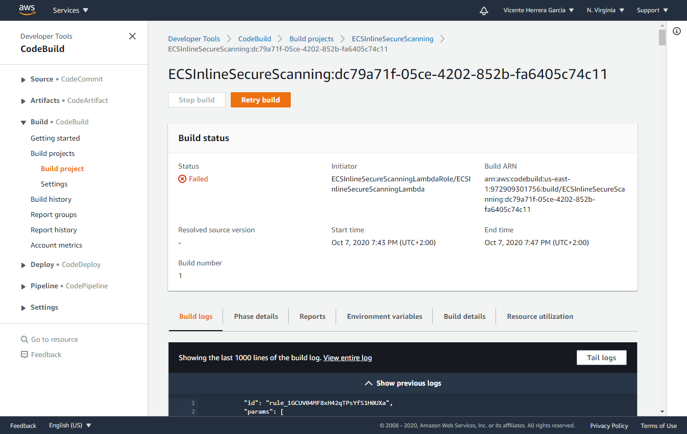687x434 pixels.
Task: Open the Privacy Policy link
Action: coord(609,425)
